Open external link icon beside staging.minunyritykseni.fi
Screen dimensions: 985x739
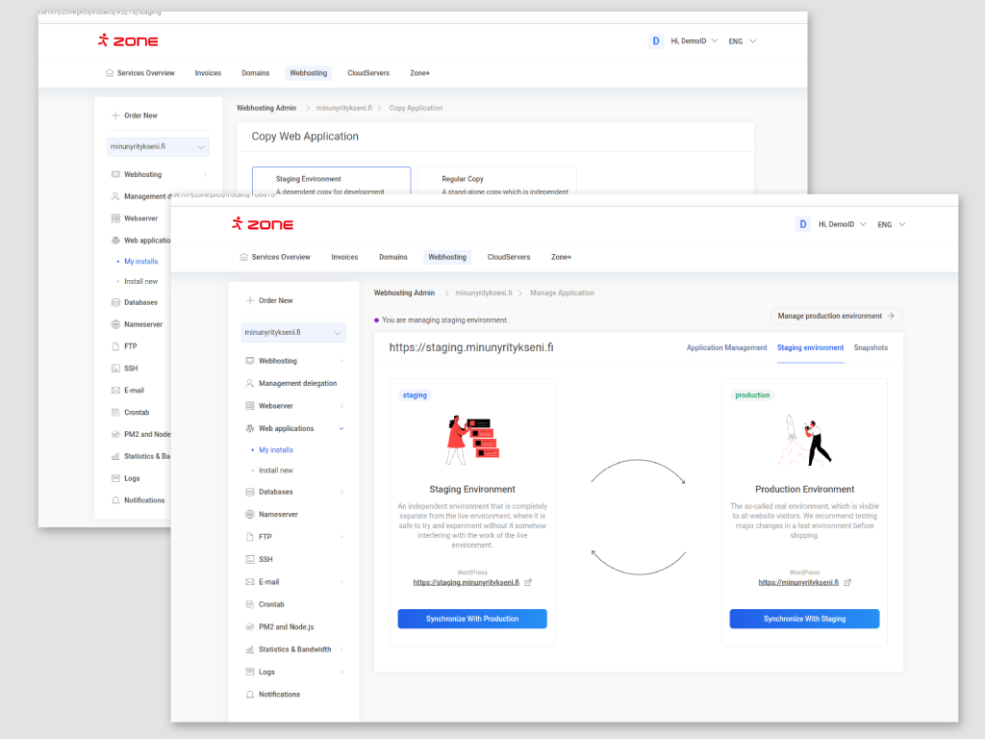coord(528,582)
